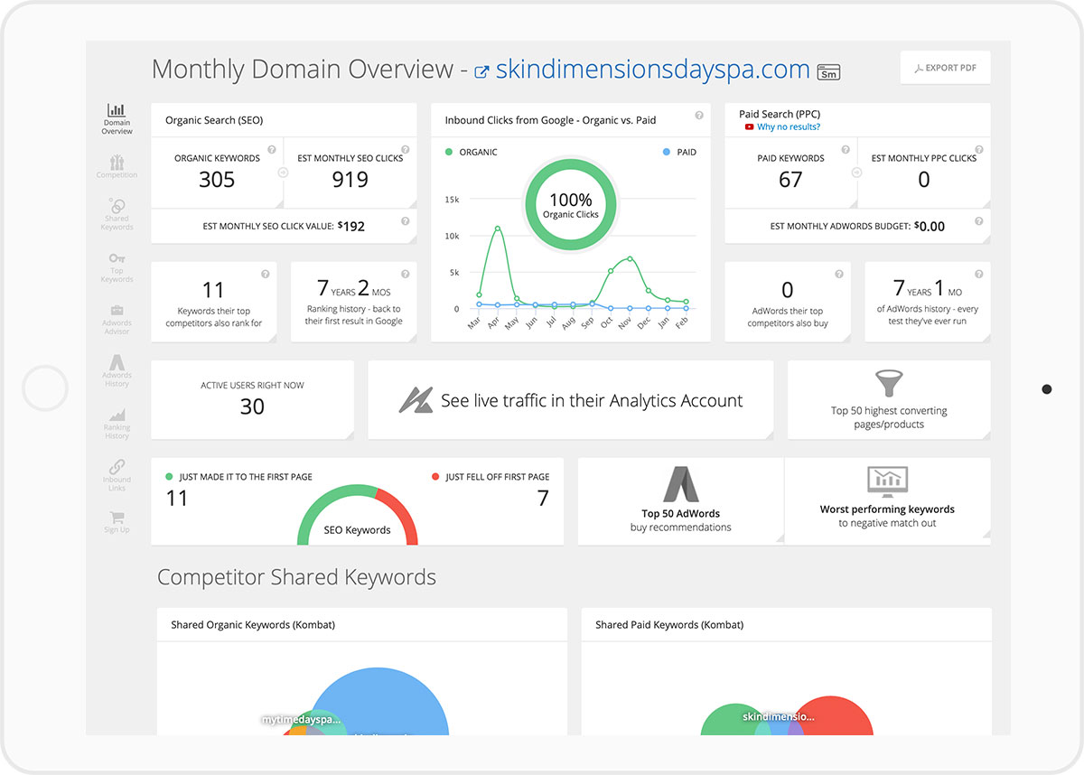The image size is (1084, 775).
Task: Click the $0.00 AdWords budget value
Action: coord(930,226)
